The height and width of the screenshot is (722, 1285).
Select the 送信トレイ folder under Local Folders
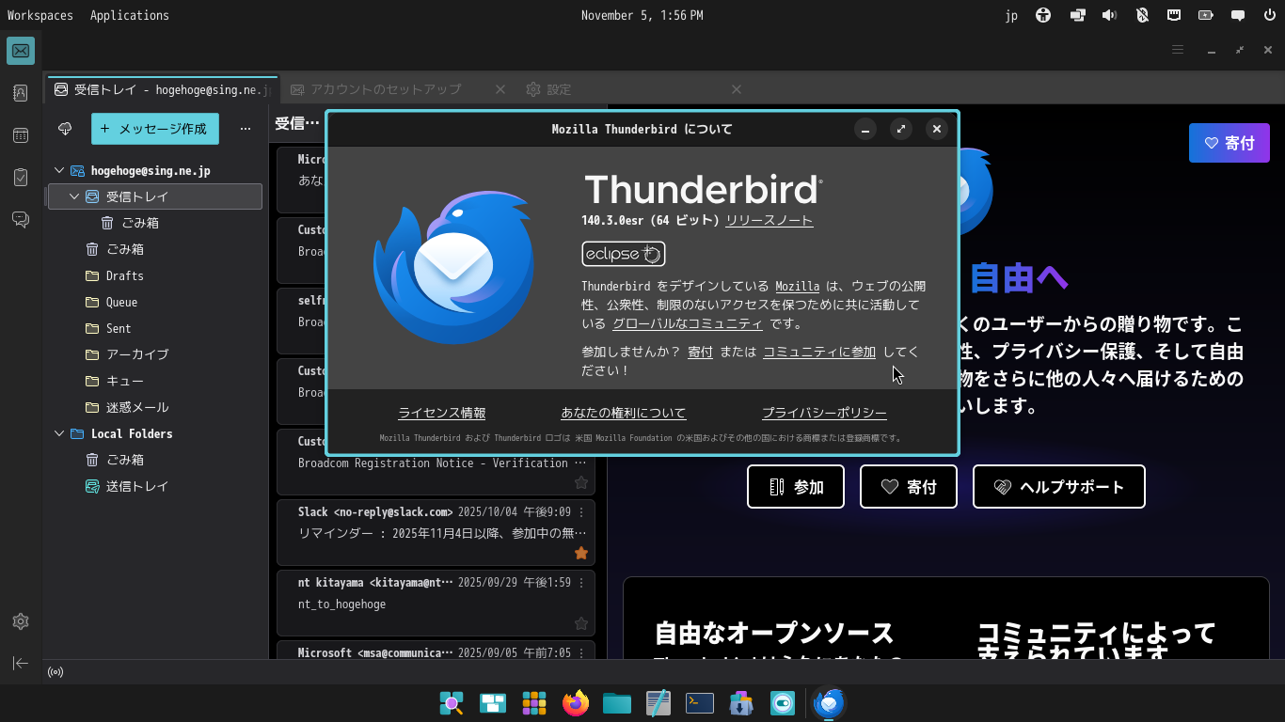(x=155, y=486)
